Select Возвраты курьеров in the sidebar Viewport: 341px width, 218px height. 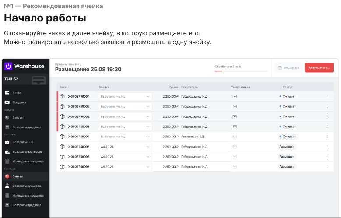(x=27, y=186)
